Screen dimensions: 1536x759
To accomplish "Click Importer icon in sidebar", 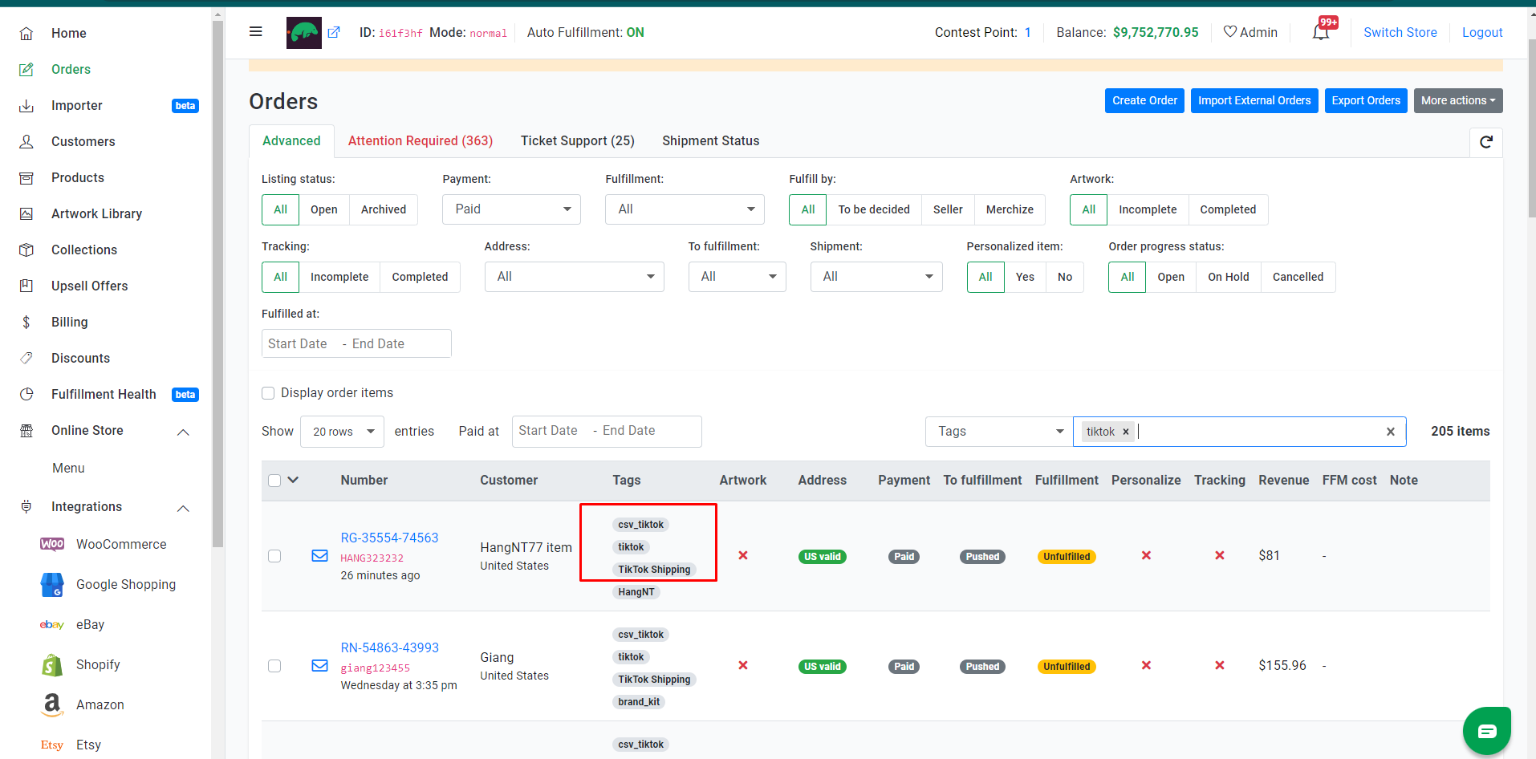I will tap(26, 106).
